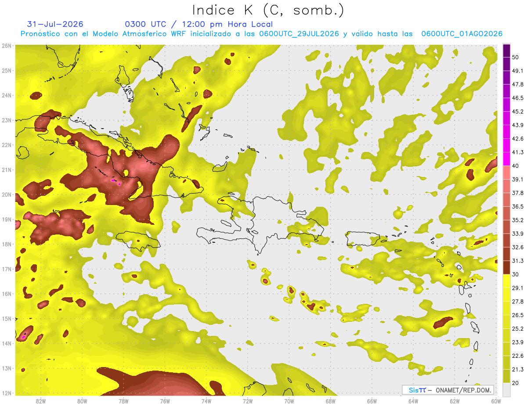527x407 pixels.
Task: Click the colorbar value '41.3'
Action: click(x=518, y=152)
